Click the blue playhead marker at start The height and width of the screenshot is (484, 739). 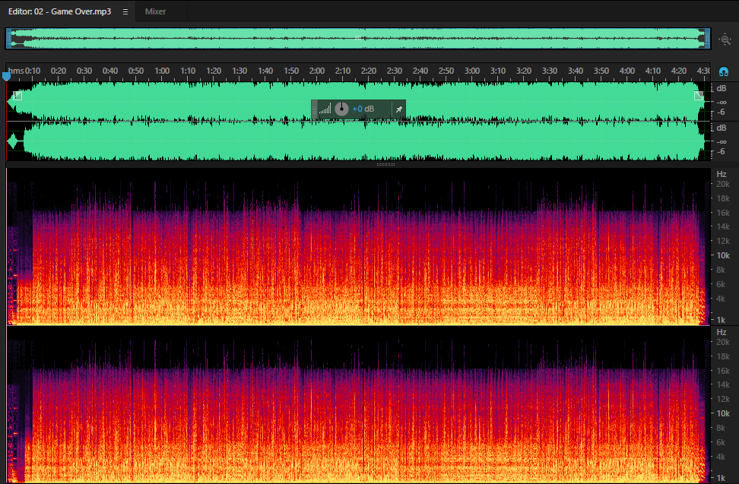pyautogui.click(x=6, y=75)
